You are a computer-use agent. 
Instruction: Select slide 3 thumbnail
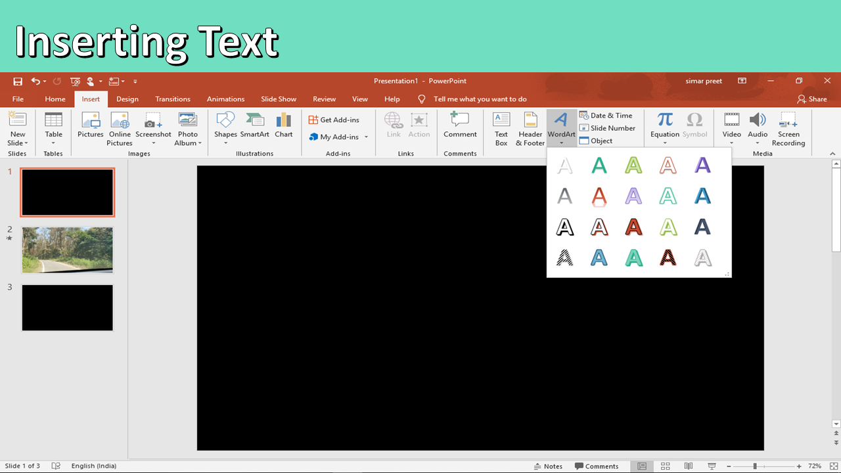click(67, 307)
